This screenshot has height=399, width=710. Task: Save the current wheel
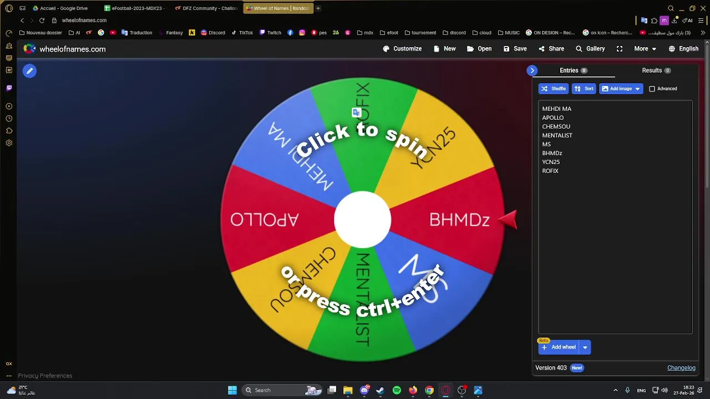click(515, 49)
